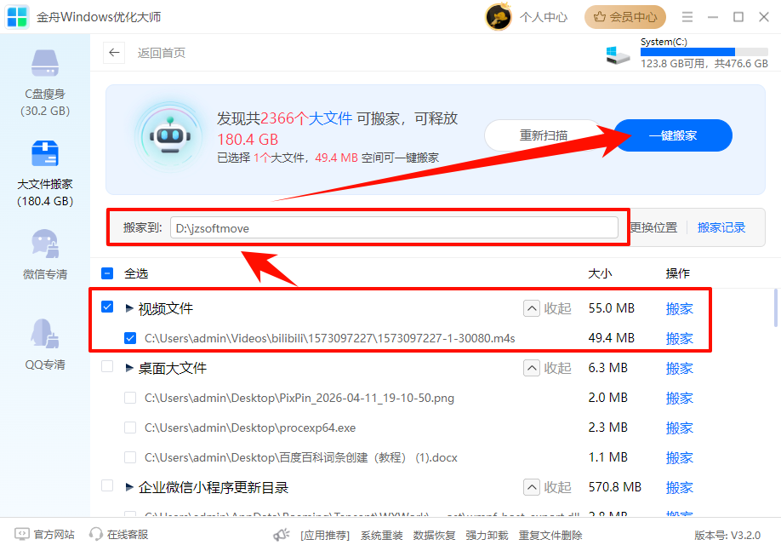The image size is (781, 551).
Task: Select the 大文件搬家 toolbox icon
Action: [x=45, y=153]
